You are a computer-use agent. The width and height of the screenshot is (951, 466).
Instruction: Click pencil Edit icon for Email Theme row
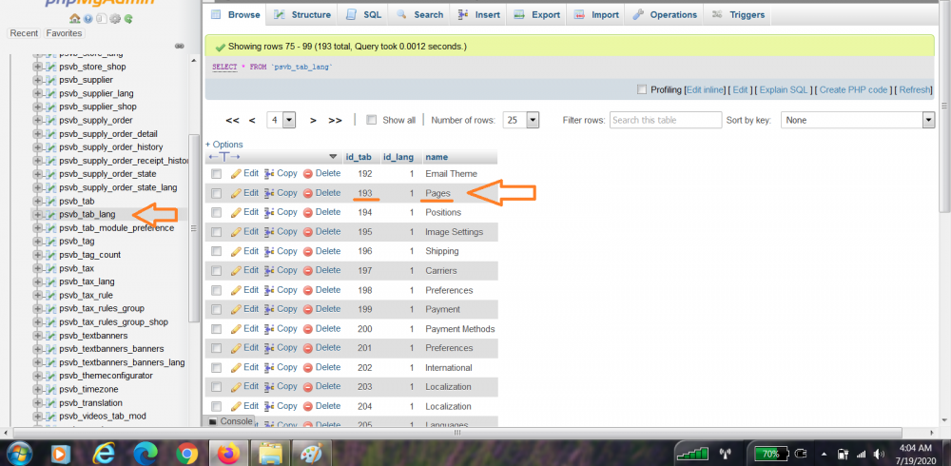(236, 173)
